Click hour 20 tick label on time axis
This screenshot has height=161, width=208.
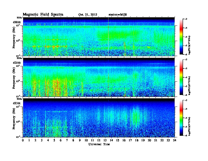tap(149, 140)
